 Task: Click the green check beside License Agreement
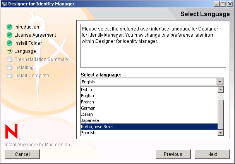pyautogui.click(x=9, y=35)
